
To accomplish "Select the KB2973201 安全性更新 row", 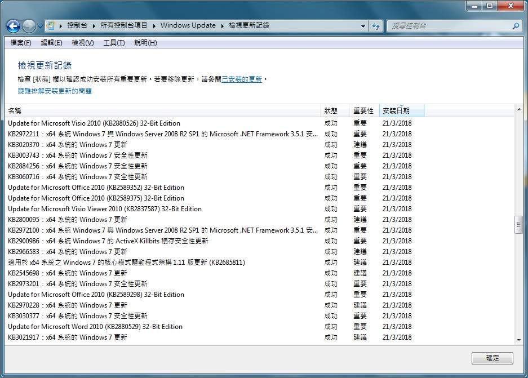I will click(259, 284).
